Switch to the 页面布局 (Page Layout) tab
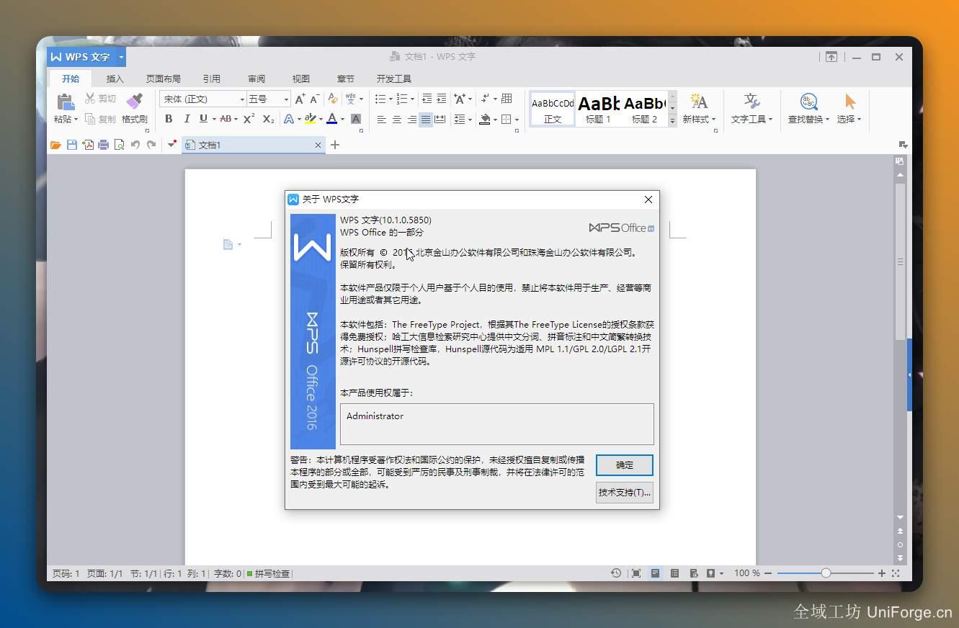Screen dimensions: 959x628 pos(164,78)
